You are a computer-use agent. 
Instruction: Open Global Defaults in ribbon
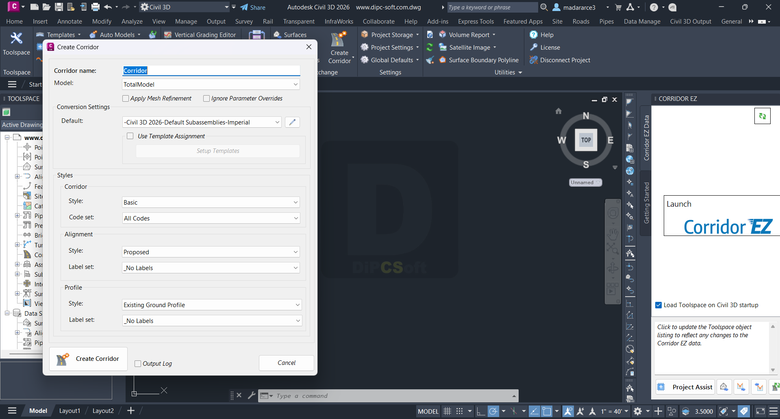(x=389, y=60)
